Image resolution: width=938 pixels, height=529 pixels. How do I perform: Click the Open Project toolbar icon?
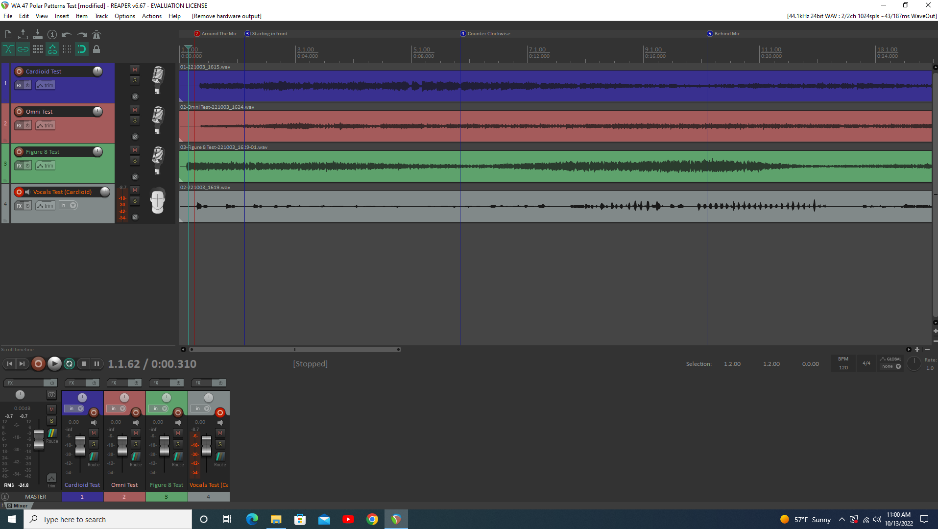pos(23,34)
